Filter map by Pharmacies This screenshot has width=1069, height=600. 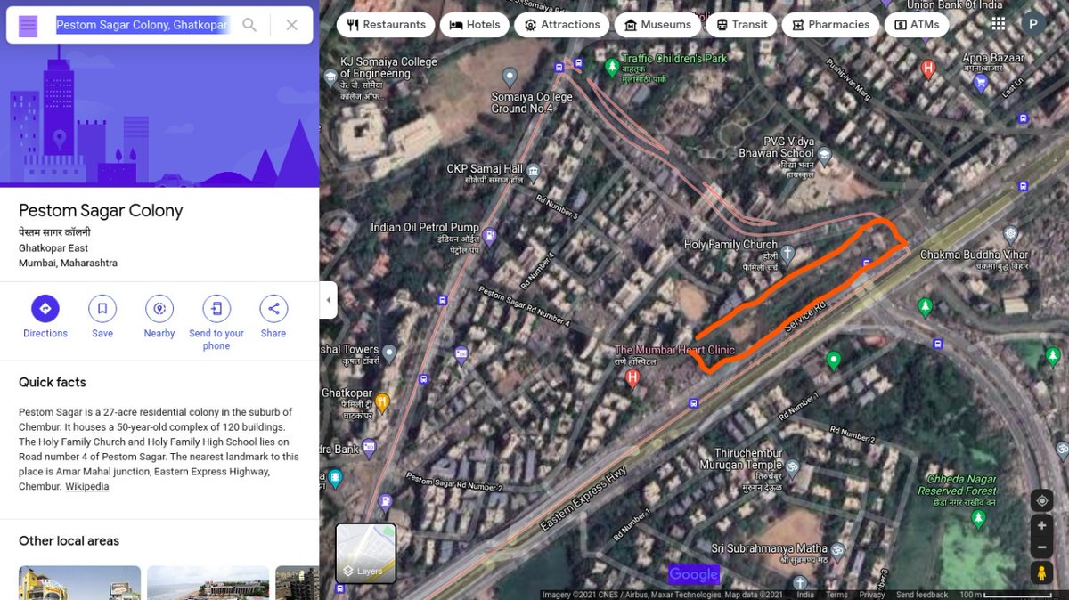point(830,25)
